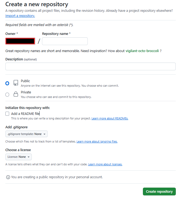Screen dimensions: 176x197
Task: Open Learn more about licenses link
Action: pyautogui.click(x=105, y=165)
